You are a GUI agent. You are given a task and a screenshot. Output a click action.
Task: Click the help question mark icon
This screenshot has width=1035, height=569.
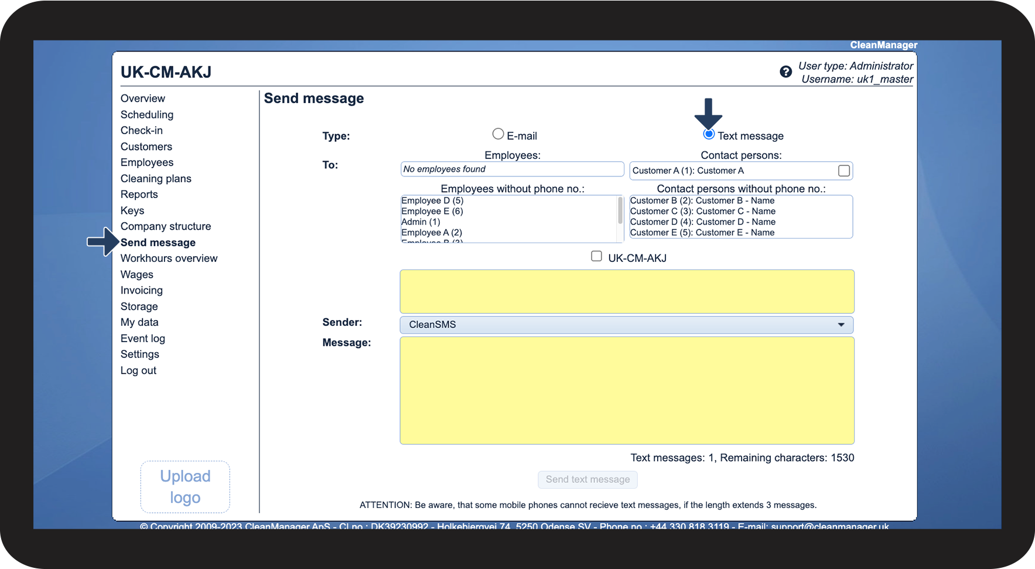pos(785,72)
